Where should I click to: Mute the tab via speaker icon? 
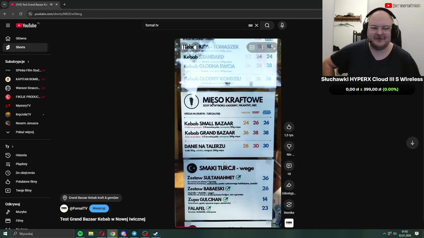(x=51, y=5)
